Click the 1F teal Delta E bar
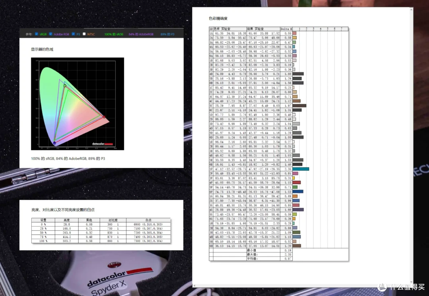The image size is (429, 296). point(301,169)
